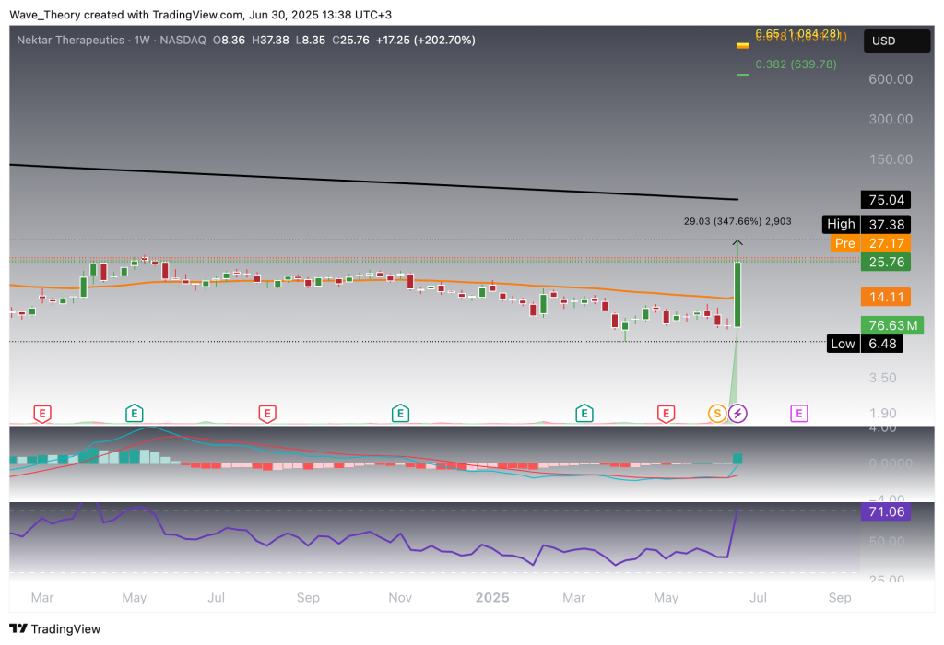The height and width of the screenshot is (645, 944).
Task: Open the green earnings marker at May 2024
Action: [x=135, y=414]
